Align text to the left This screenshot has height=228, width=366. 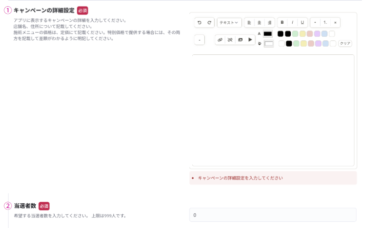coord(249,22)
